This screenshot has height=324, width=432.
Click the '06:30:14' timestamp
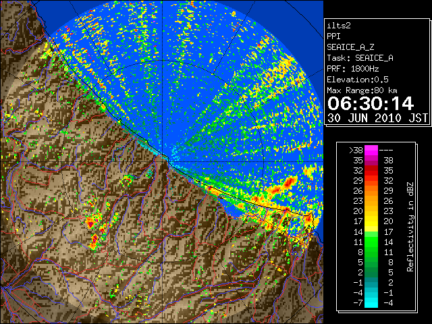[371, 103]
